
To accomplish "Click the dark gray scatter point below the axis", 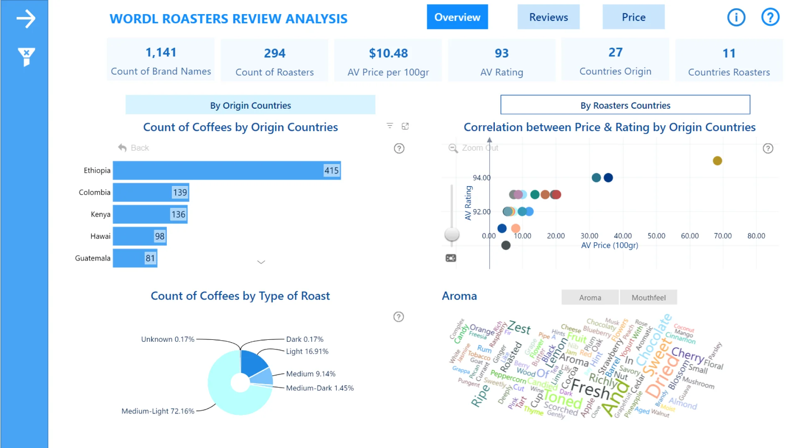I will coord(506,246).
